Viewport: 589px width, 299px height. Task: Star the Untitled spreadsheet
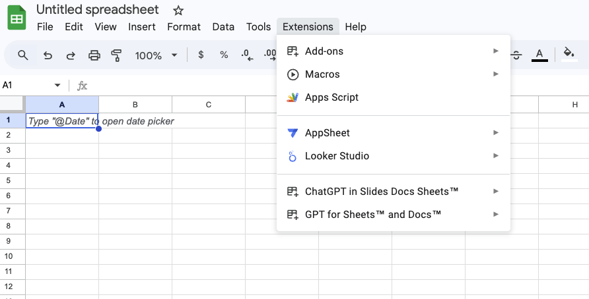click(x=178, y=11)
